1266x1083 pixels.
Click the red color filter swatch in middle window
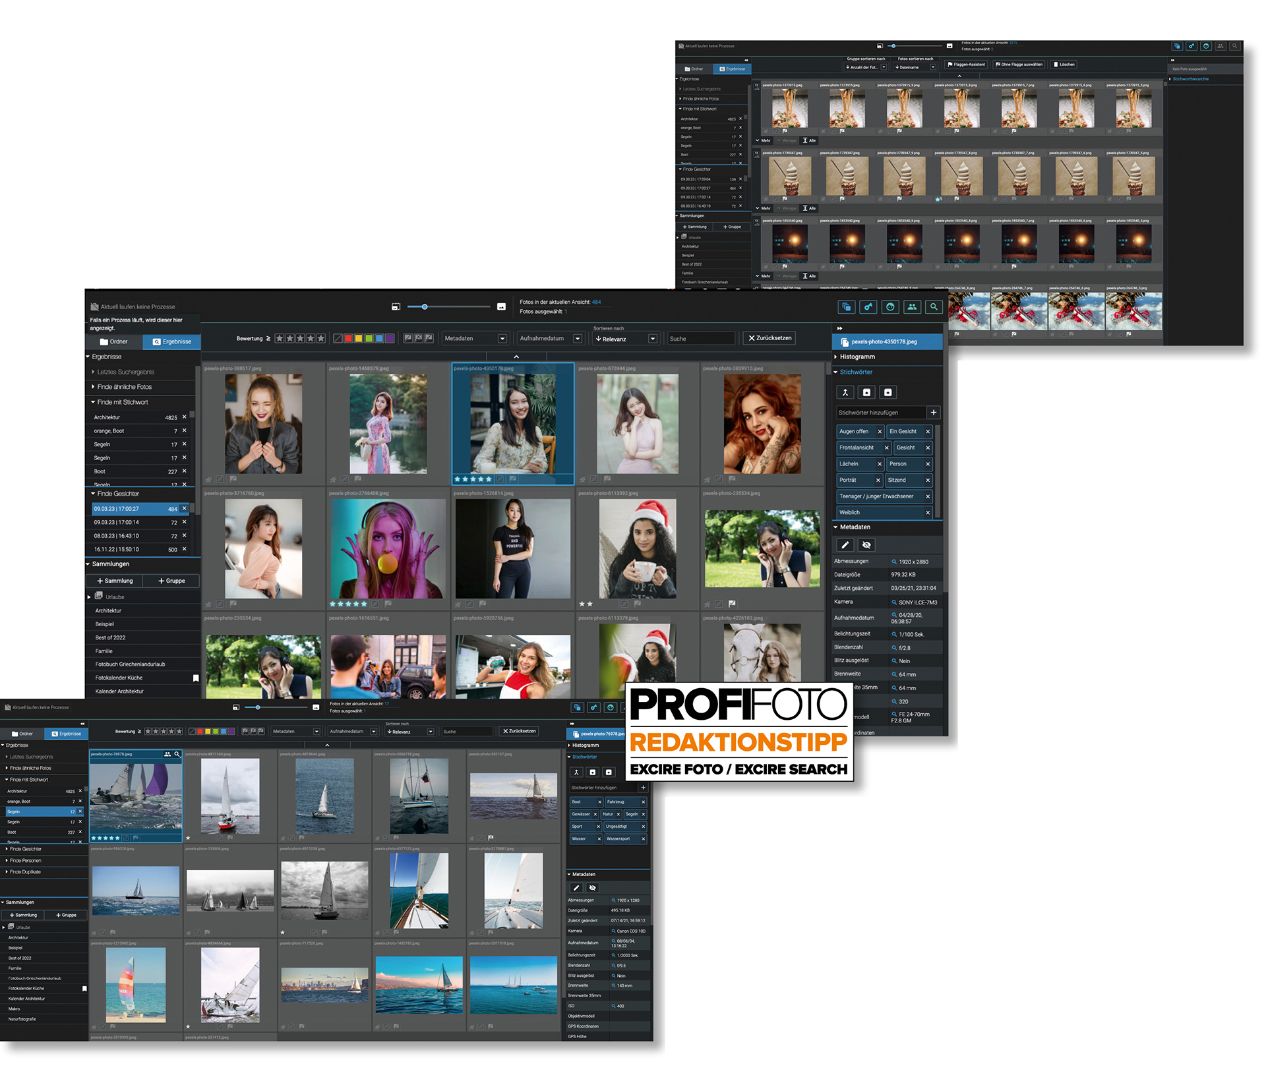[348, 339]
